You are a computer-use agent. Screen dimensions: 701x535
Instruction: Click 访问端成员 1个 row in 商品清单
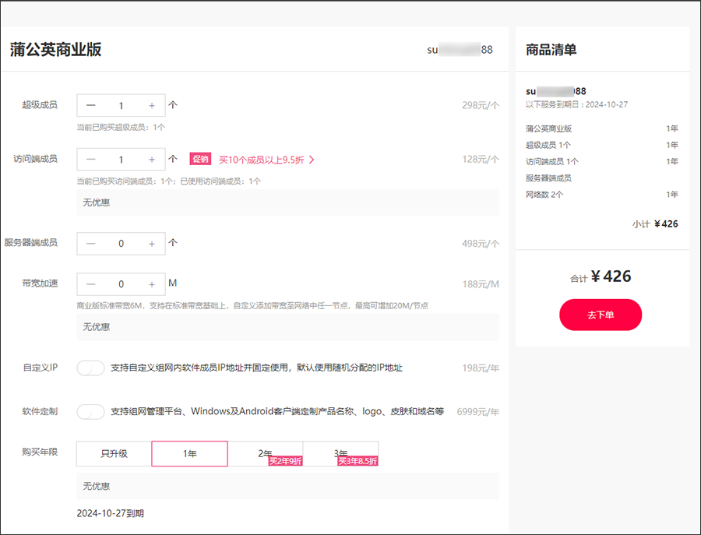(602, 161)
